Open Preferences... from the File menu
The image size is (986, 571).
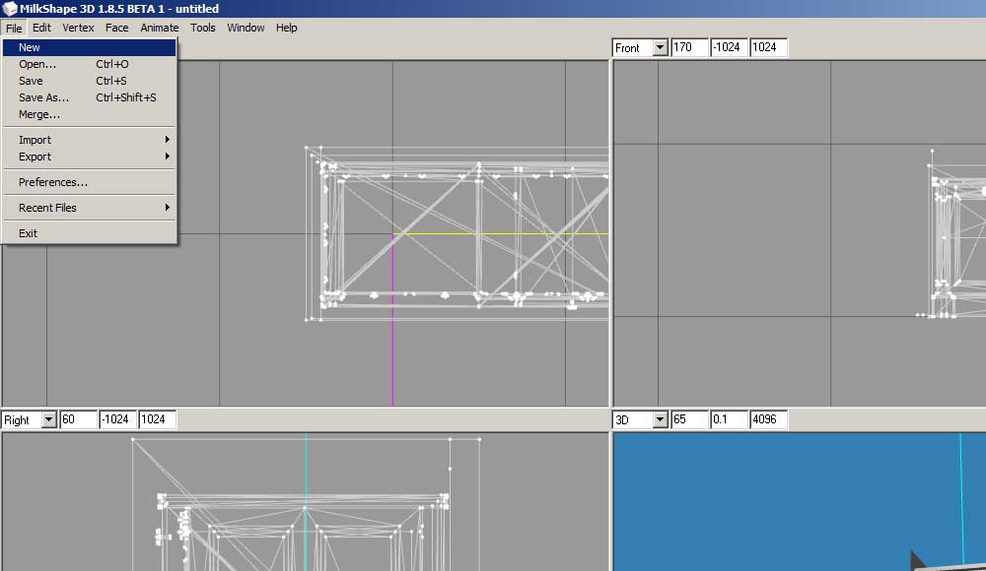click(x=53, y=182)
